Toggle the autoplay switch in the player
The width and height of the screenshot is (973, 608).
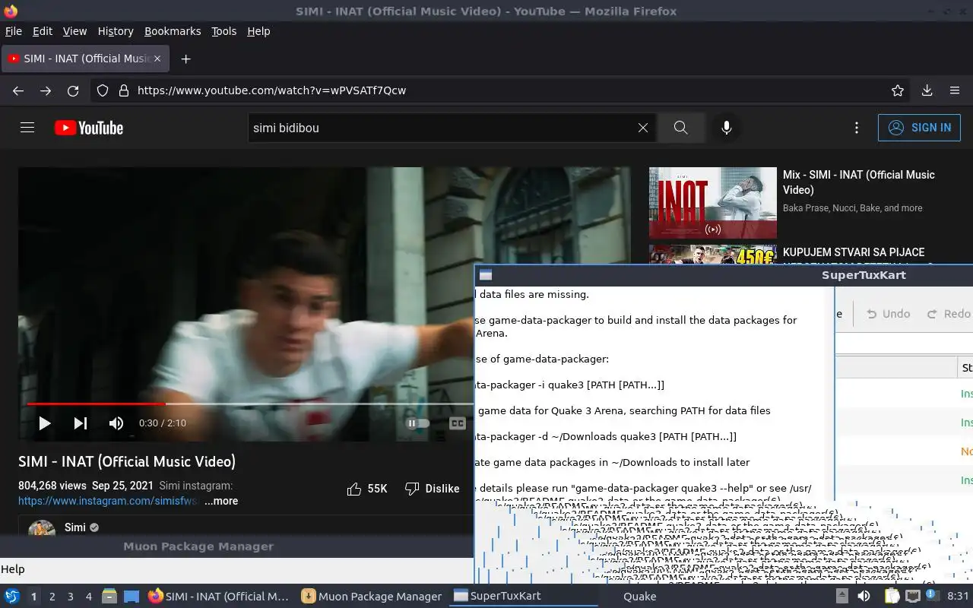[x=418, y=423]
